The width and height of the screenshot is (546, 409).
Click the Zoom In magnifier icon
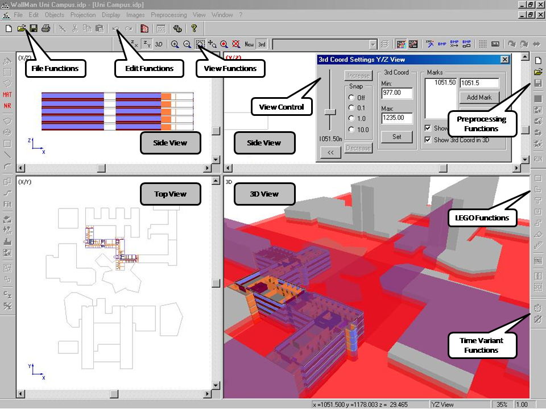[x=175, y=44]
